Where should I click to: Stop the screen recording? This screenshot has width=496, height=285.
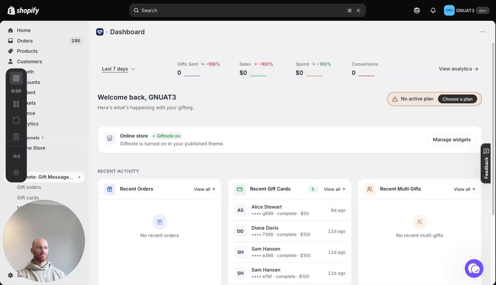pos(16,78)
